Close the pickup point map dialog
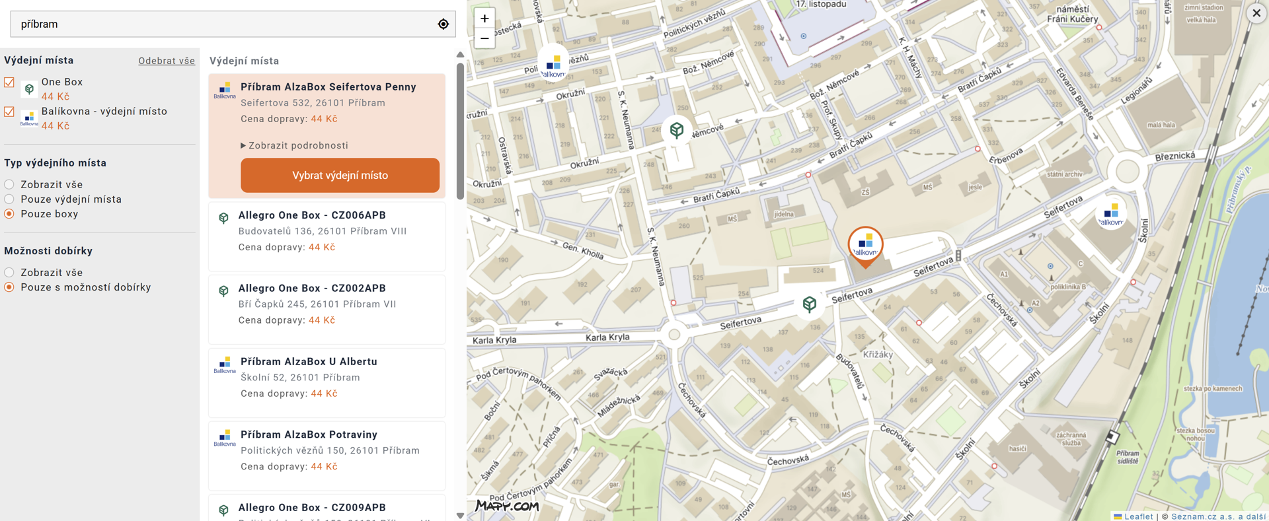1269x521 pixels. pos(1256,13)
